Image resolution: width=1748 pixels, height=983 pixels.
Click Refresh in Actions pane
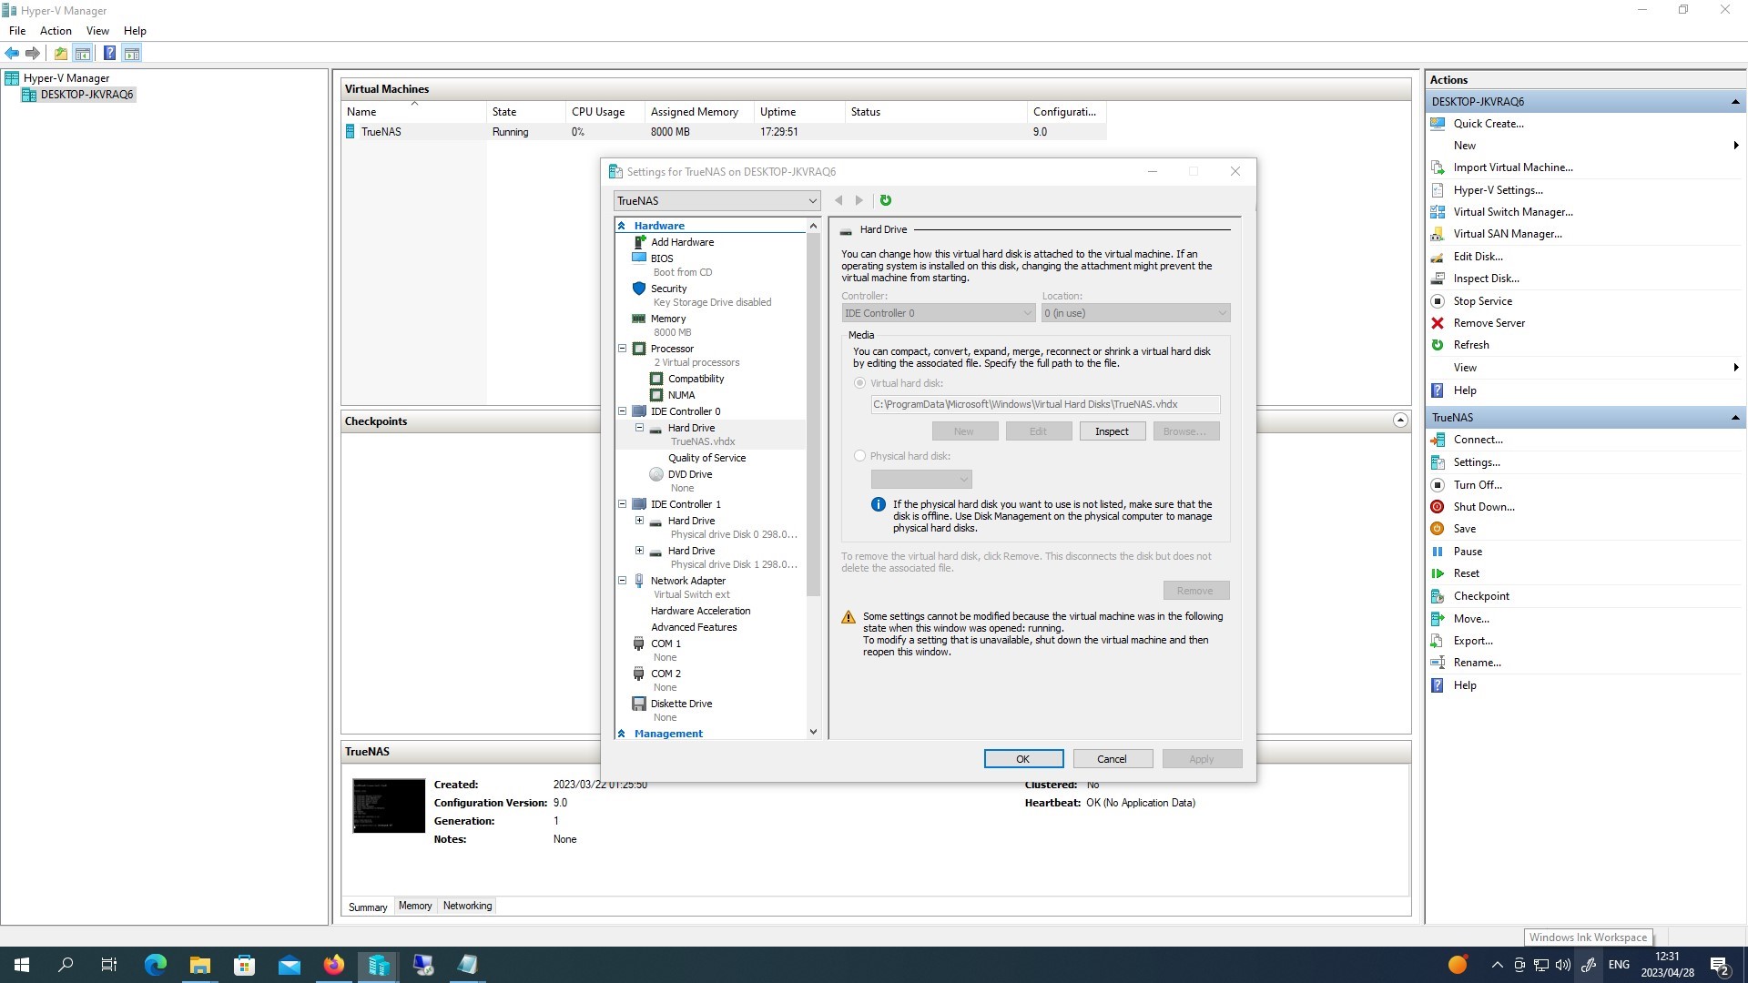click(1470, 345)
